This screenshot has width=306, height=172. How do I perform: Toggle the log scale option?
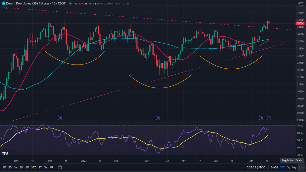(294, 168)
